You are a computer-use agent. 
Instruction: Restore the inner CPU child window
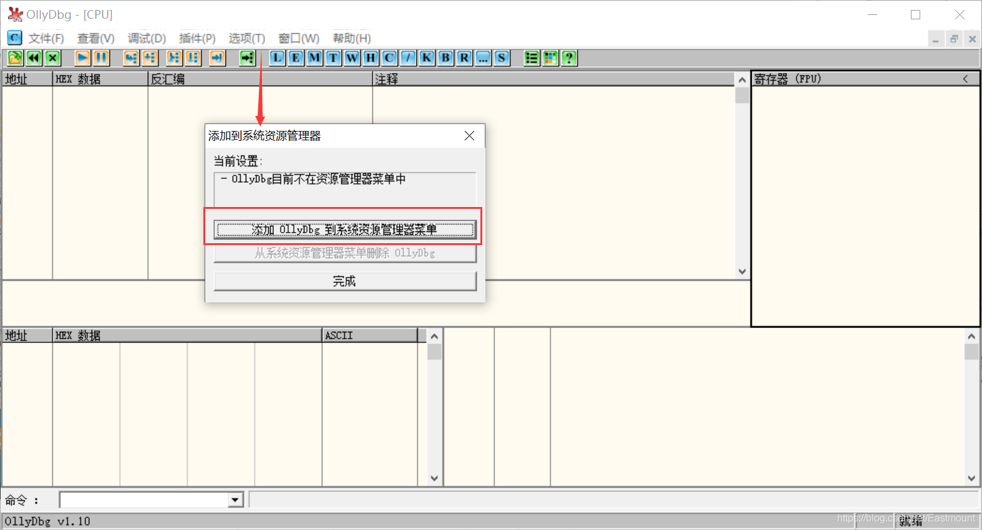coord(954,39)
